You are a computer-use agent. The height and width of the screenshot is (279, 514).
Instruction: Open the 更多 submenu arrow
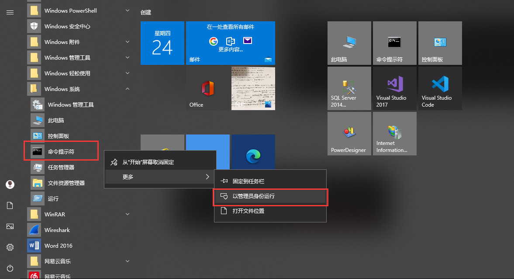[x=207, y=177]
